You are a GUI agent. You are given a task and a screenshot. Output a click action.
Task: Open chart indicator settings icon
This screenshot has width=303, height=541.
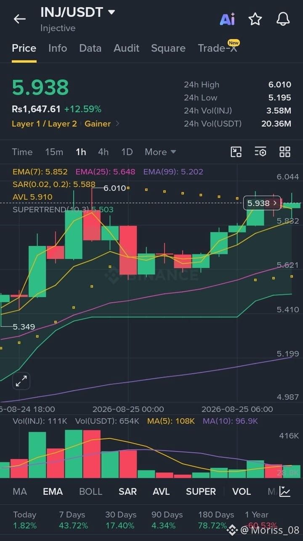pos(260,152)
